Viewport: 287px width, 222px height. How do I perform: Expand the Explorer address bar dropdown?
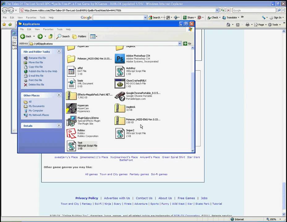tap(180, 43)
